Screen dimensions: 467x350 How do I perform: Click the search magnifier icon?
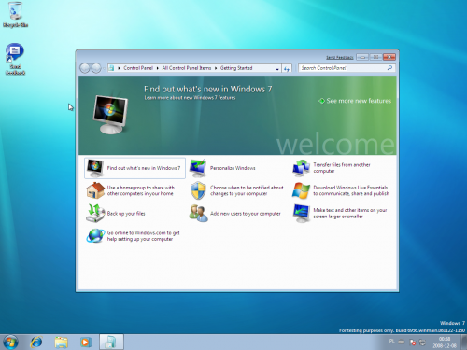(x=389, y=68)
